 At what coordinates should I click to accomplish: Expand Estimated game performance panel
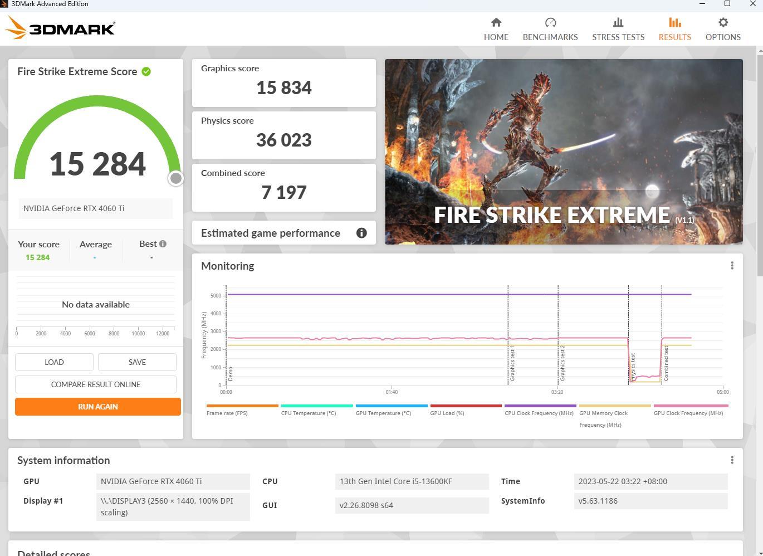tap(271, 233)
